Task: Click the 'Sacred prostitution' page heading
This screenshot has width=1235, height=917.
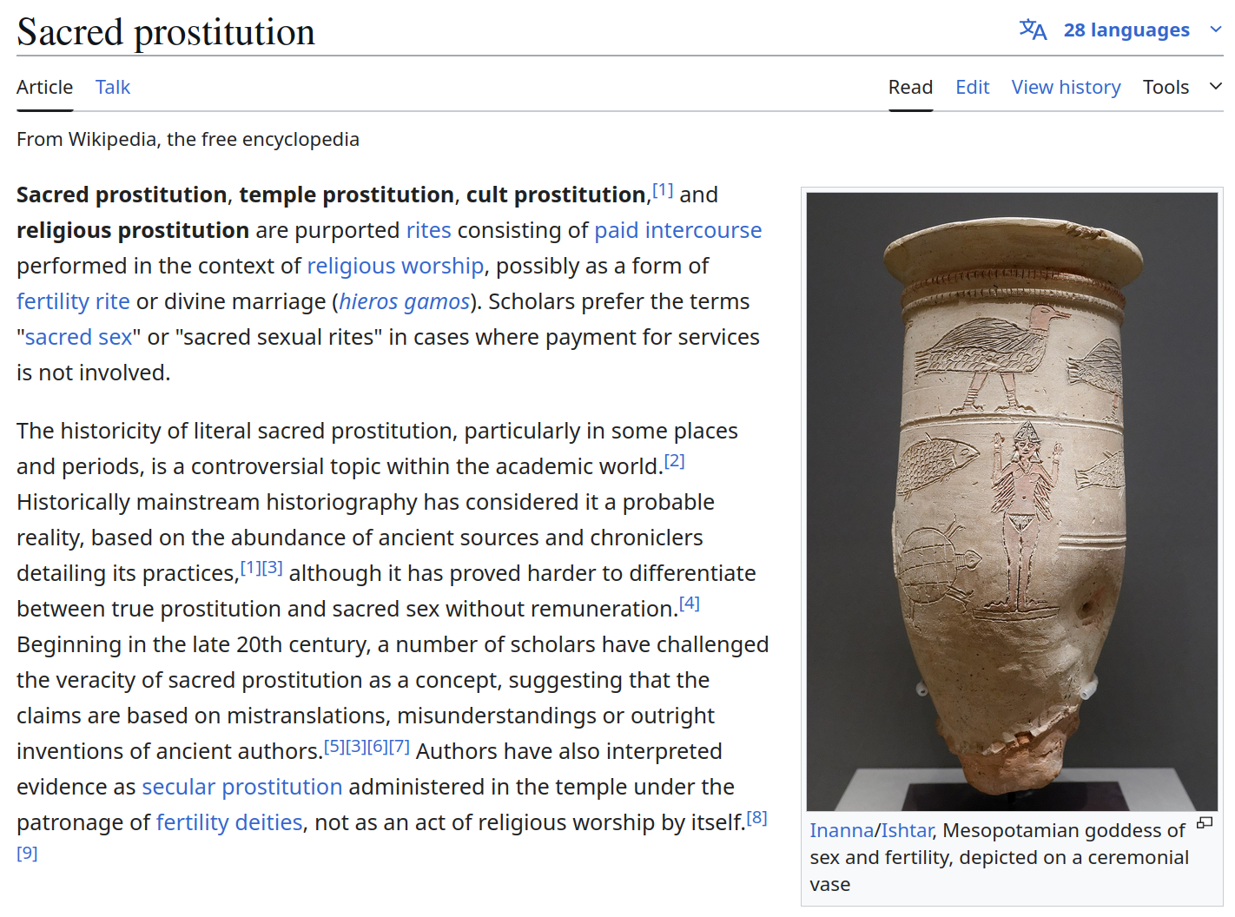Action: [x=166, y=32]
